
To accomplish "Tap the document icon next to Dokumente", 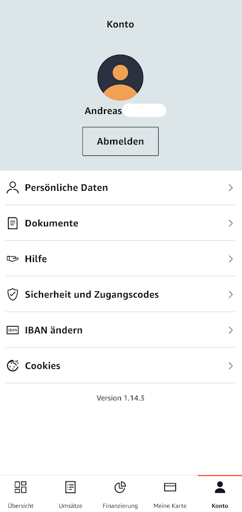I will (x=13, y=223).
